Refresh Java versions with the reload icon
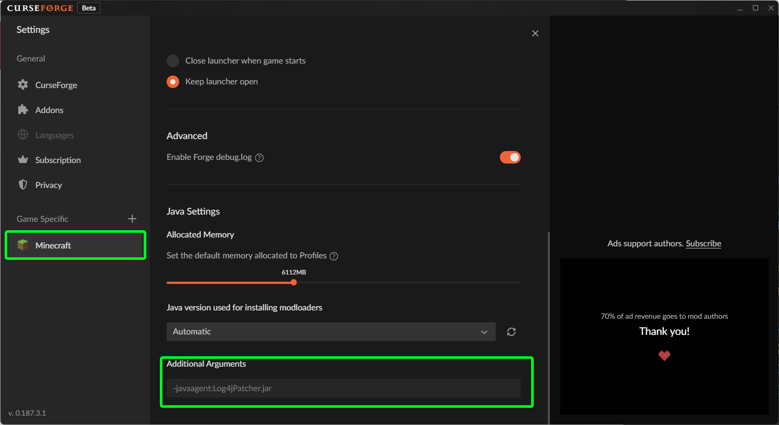 (511, 332)
